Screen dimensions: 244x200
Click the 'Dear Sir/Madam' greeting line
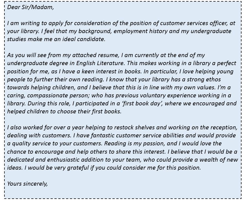(x=30, y=7)
